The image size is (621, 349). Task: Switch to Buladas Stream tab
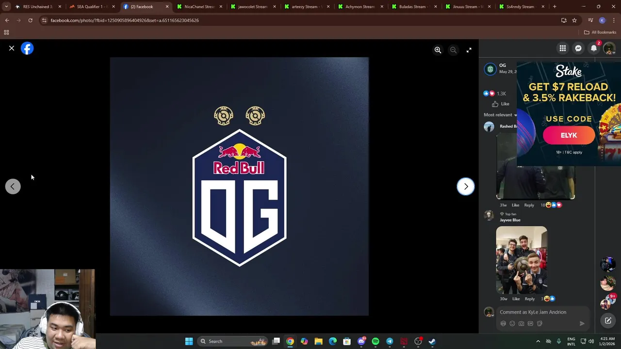[x=414, y=7]
